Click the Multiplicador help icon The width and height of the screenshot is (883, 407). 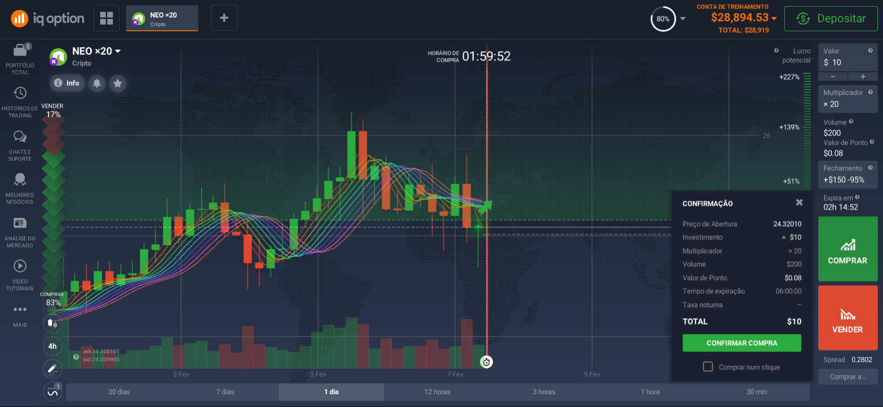[870, 92]
